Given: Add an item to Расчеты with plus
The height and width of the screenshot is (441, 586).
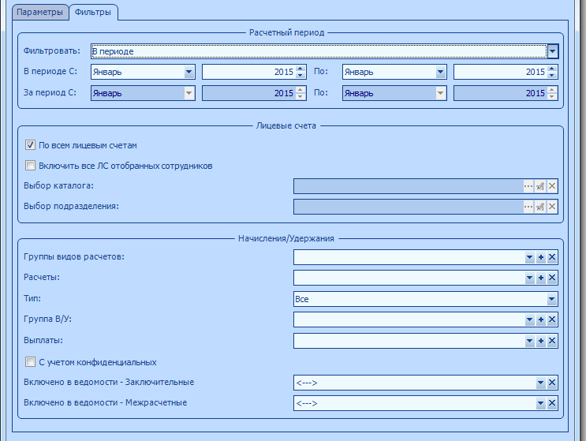Looking at the screenshot, I should [541, 278].
